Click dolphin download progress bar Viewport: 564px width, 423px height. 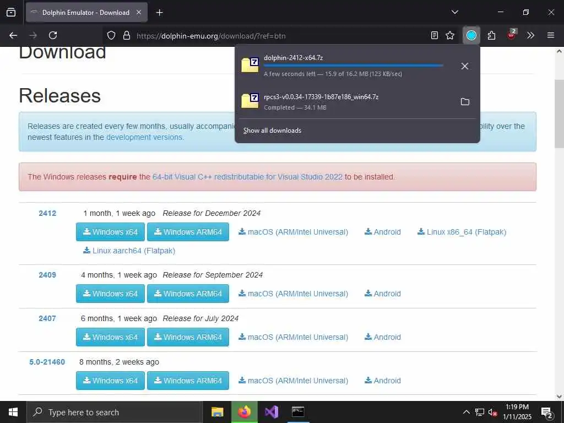point(353,66)
